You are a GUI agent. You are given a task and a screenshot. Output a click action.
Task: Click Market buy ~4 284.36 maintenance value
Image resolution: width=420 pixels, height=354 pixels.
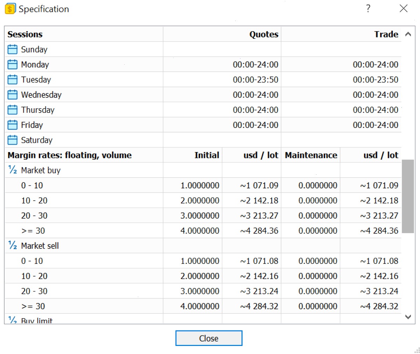point(379,231)
